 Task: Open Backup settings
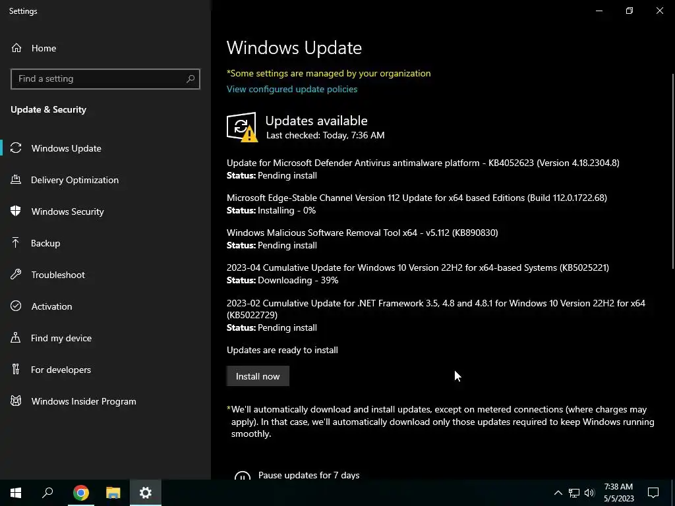tap(45, 243)
